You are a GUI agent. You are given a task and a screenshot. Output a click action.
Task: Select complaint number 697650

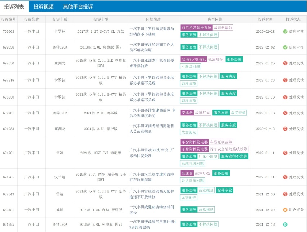(x=8, y=63)
